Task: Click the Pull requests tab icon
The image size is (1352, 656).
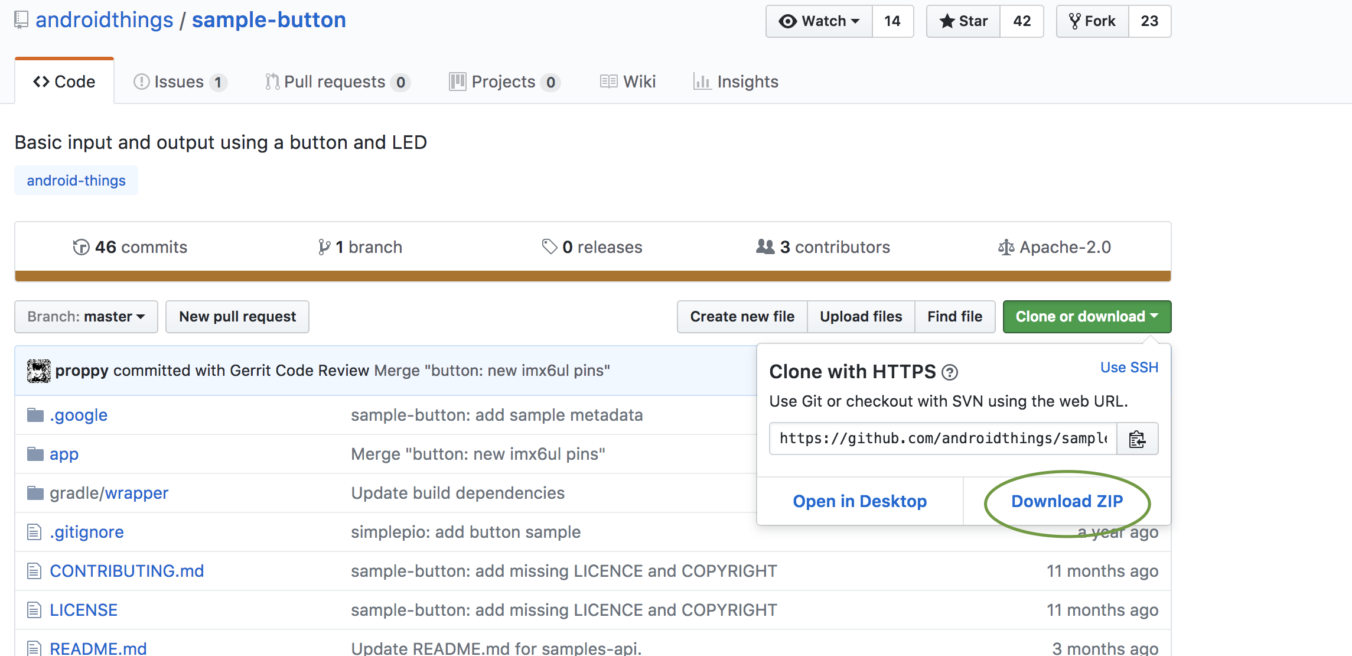Action: tap(272, 82)
